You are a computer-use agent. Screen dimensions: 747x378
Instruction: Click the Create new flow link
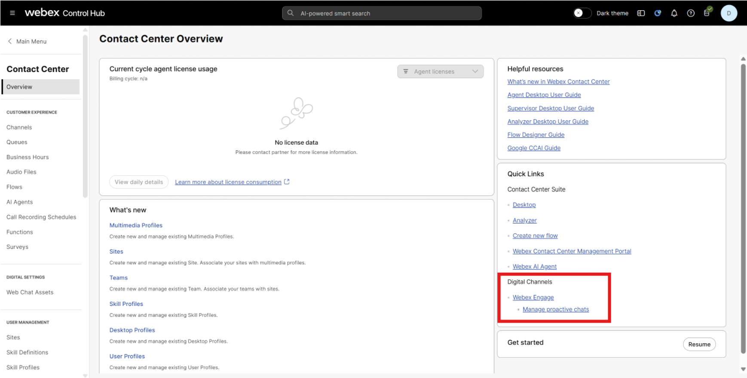(535, 236)
